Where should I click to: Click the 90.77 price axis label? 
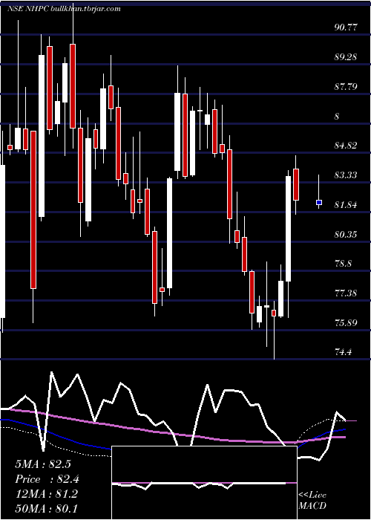pos(346,27)
